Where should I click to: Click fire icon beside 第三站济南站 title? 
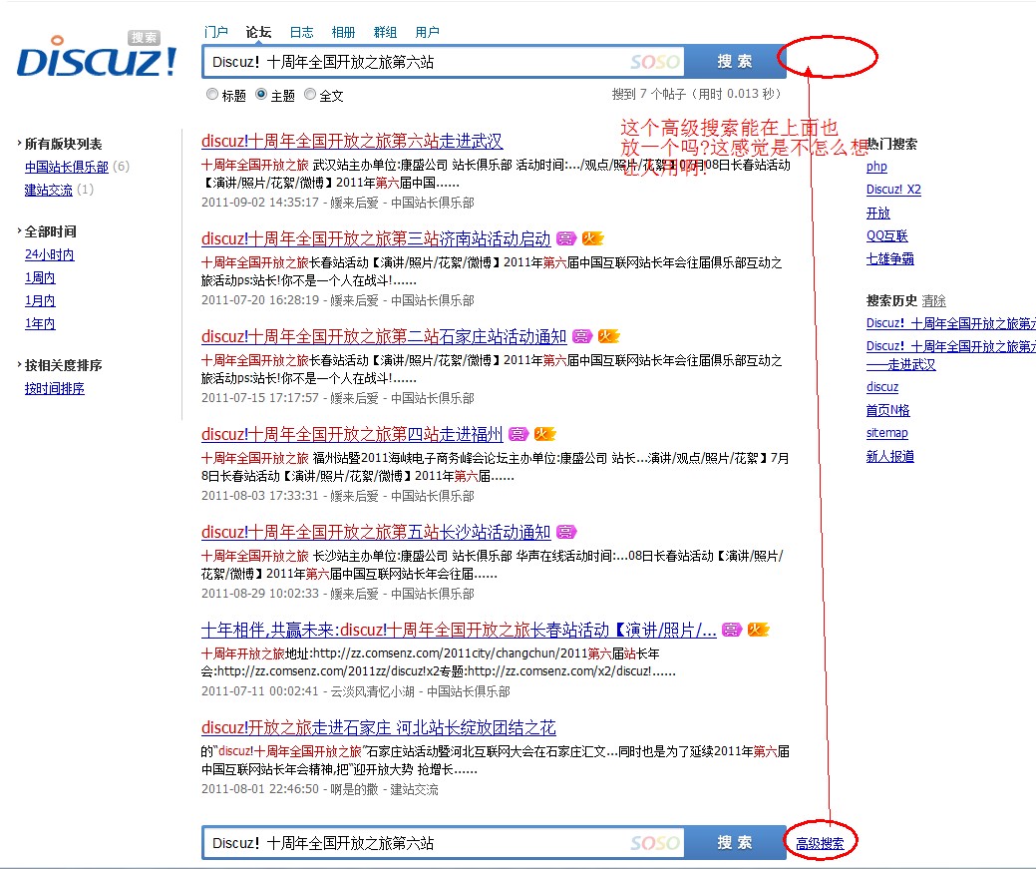point(592,238)
